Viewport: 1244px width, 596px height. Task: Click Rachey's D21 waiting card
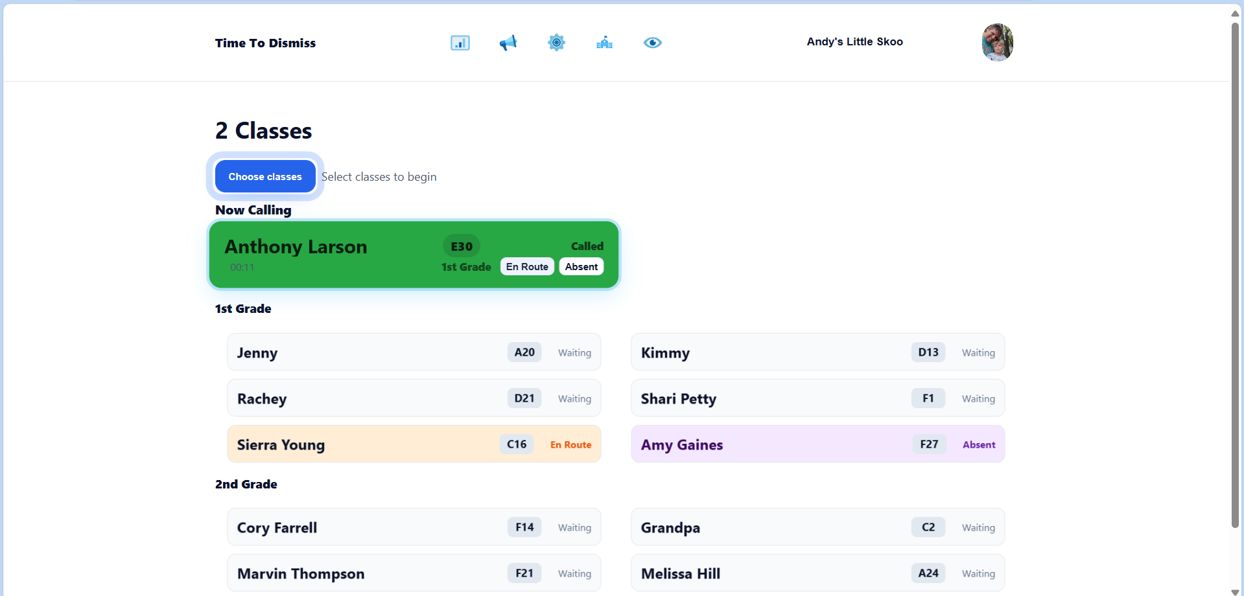(414, 398)
